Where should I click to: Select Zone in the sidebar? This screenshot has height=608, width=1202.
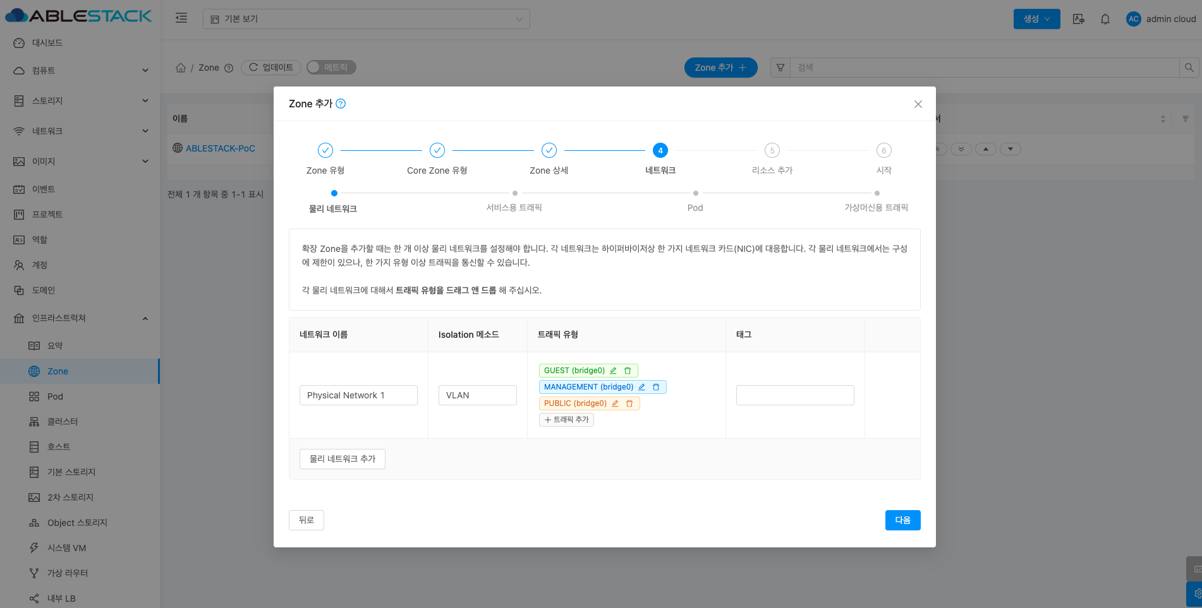[80, 371]
